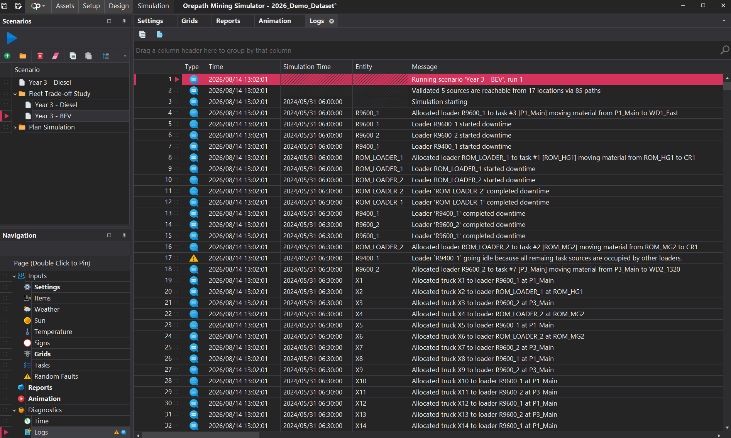Viewport: 731px width, 438px height.
Task: Switch to the Simulation menu tab
Action: pos(153,6)
